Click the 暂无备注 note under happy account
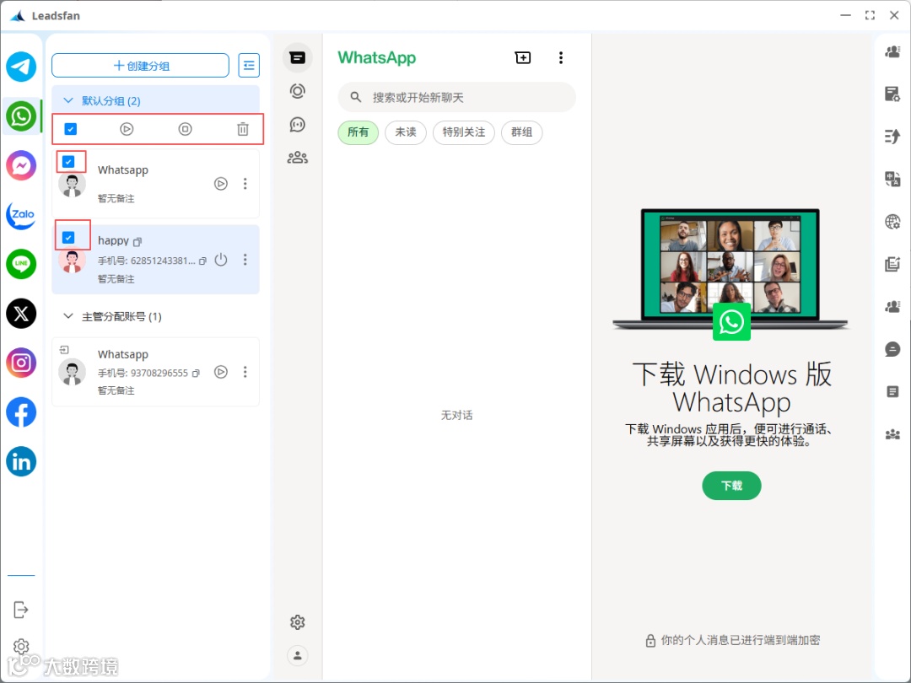 coord(116,279)
